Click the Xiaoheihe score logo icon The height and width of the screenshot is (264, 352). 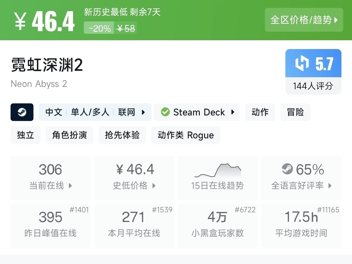(x=302, y=64)
